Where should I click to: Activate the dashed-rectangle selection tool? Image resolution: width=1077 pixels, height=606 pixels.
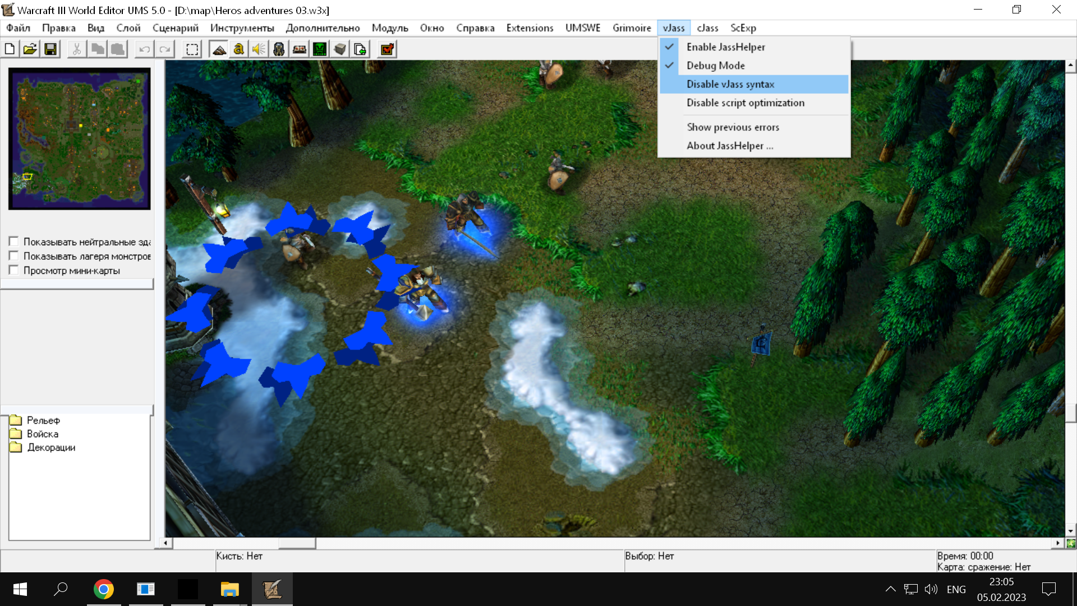click(x=192, y=49)
